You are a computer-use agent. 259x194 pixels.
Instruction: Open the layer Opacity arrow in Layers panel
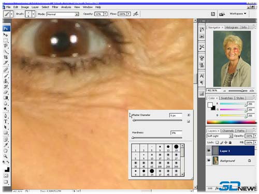point(255,136)
